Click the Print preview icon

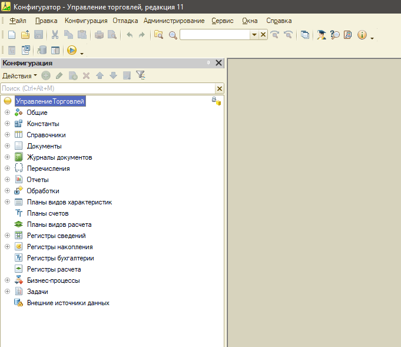112,35
